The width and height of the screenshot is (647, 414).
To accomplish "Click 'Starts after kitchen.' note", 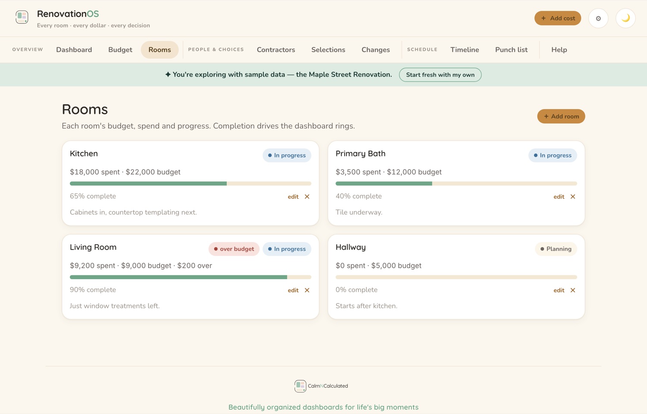I will tap(367, 306).
